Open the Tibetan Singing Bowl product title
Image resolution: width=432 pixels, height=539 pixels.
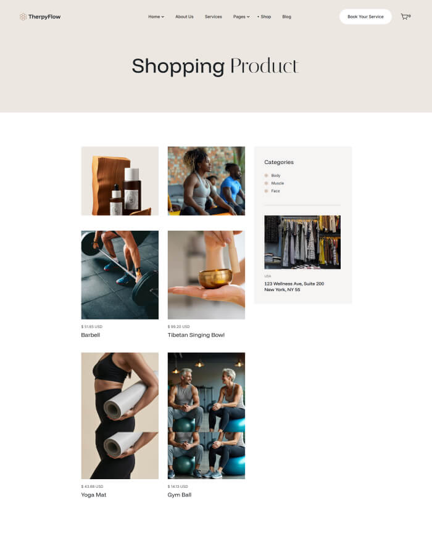coord(196,335)
